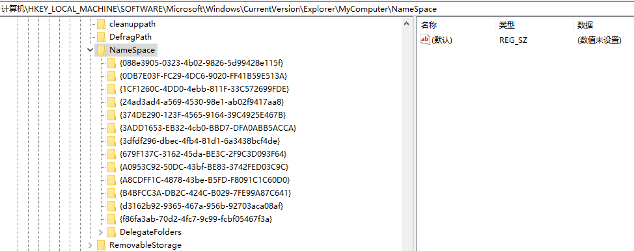Click folder icon beside {f86fa3ab-70d2-4fc7-9c99-fcbf05467f3a}
The height and width of the screenshot is (251, 634).
click(111, 219)
